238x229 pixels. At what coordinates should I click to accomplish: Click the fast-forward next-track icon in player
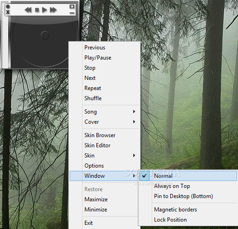(x=53, y=10)
